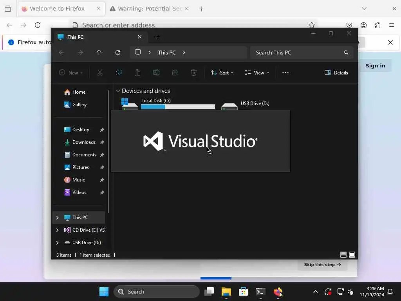Open Videos quick access folder
The width and height of the screenshot is (401, 301).
click(x=79, y=192)
